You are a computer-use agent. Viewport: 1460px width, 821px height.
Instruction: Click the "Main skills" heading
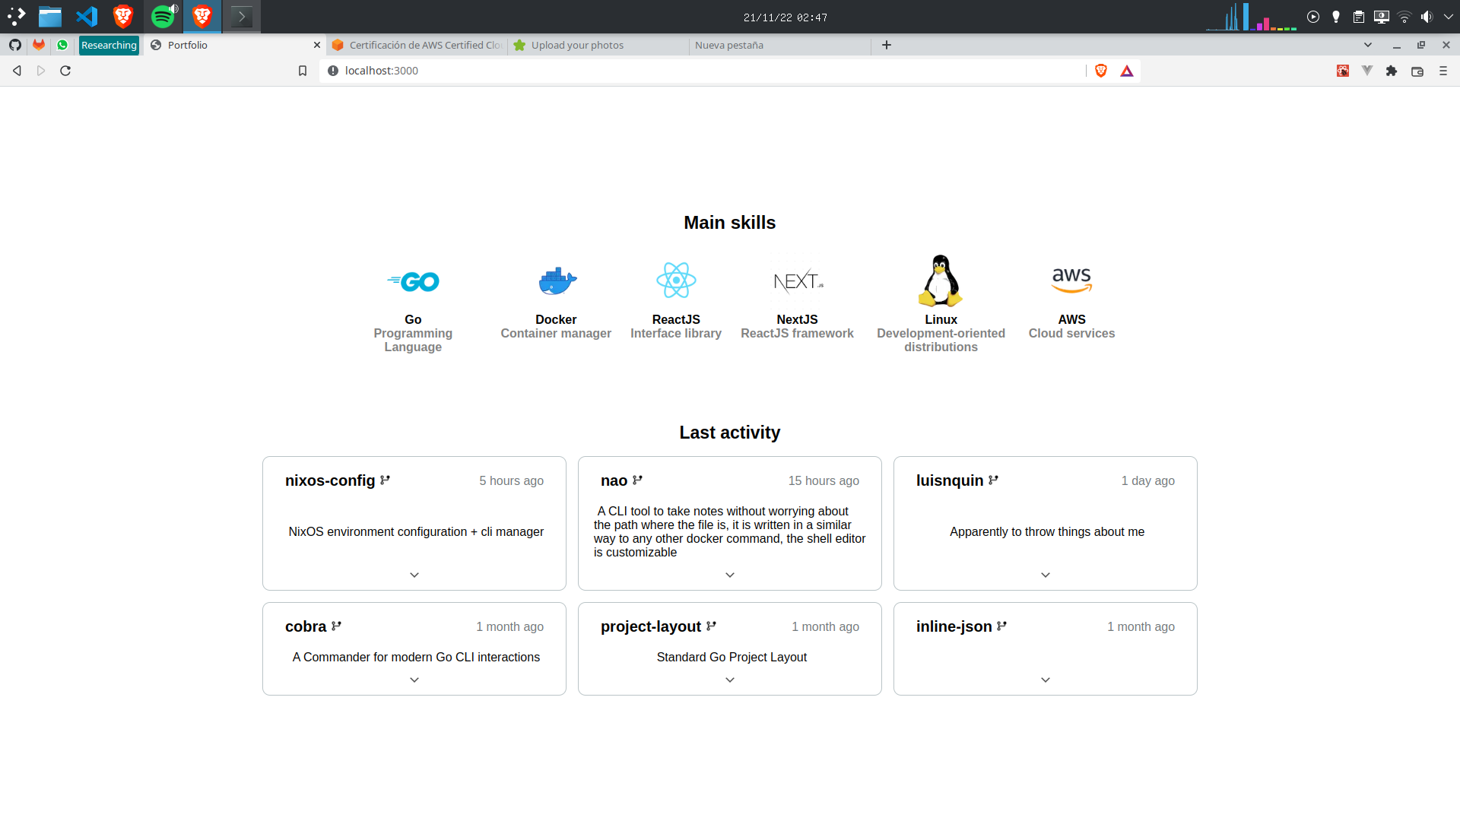pyautogui.click(x=730, y=223)
